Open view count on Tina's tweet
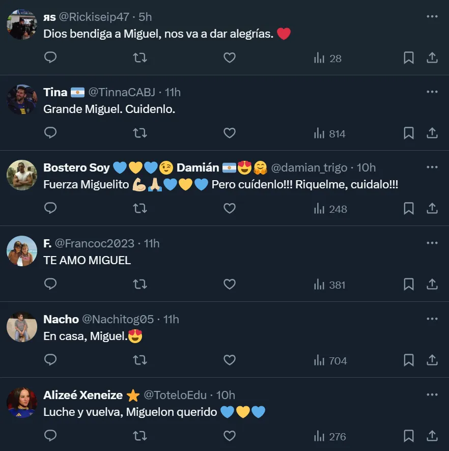This screenshot has width=449, height=451. (x=330, y=133)
